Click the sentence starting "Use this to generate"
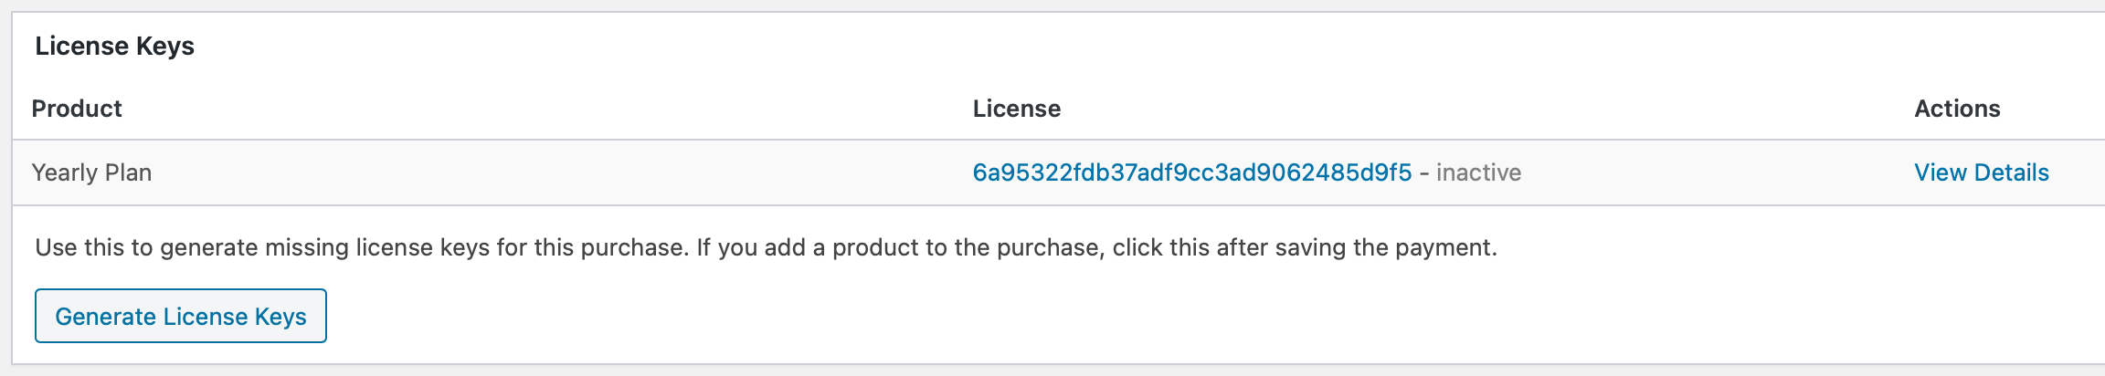Viewport: 2105px width, 376px height. coord(361,247)
